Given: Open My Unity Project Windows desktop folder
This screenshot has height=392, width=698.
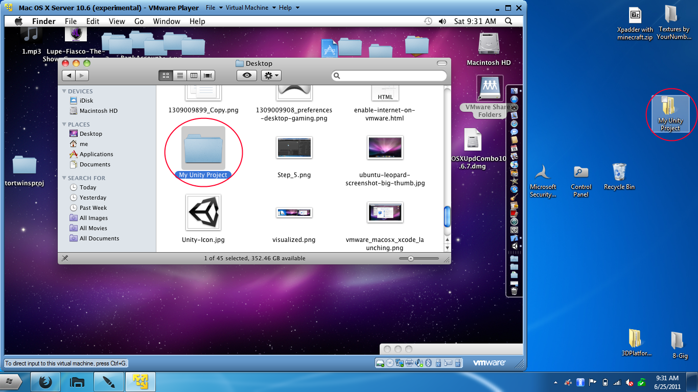Looking at the screenshot, I should coord(670,114).
